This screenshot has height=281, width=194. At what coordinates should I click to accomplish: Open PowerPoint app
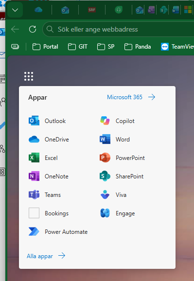pos(122,158)
